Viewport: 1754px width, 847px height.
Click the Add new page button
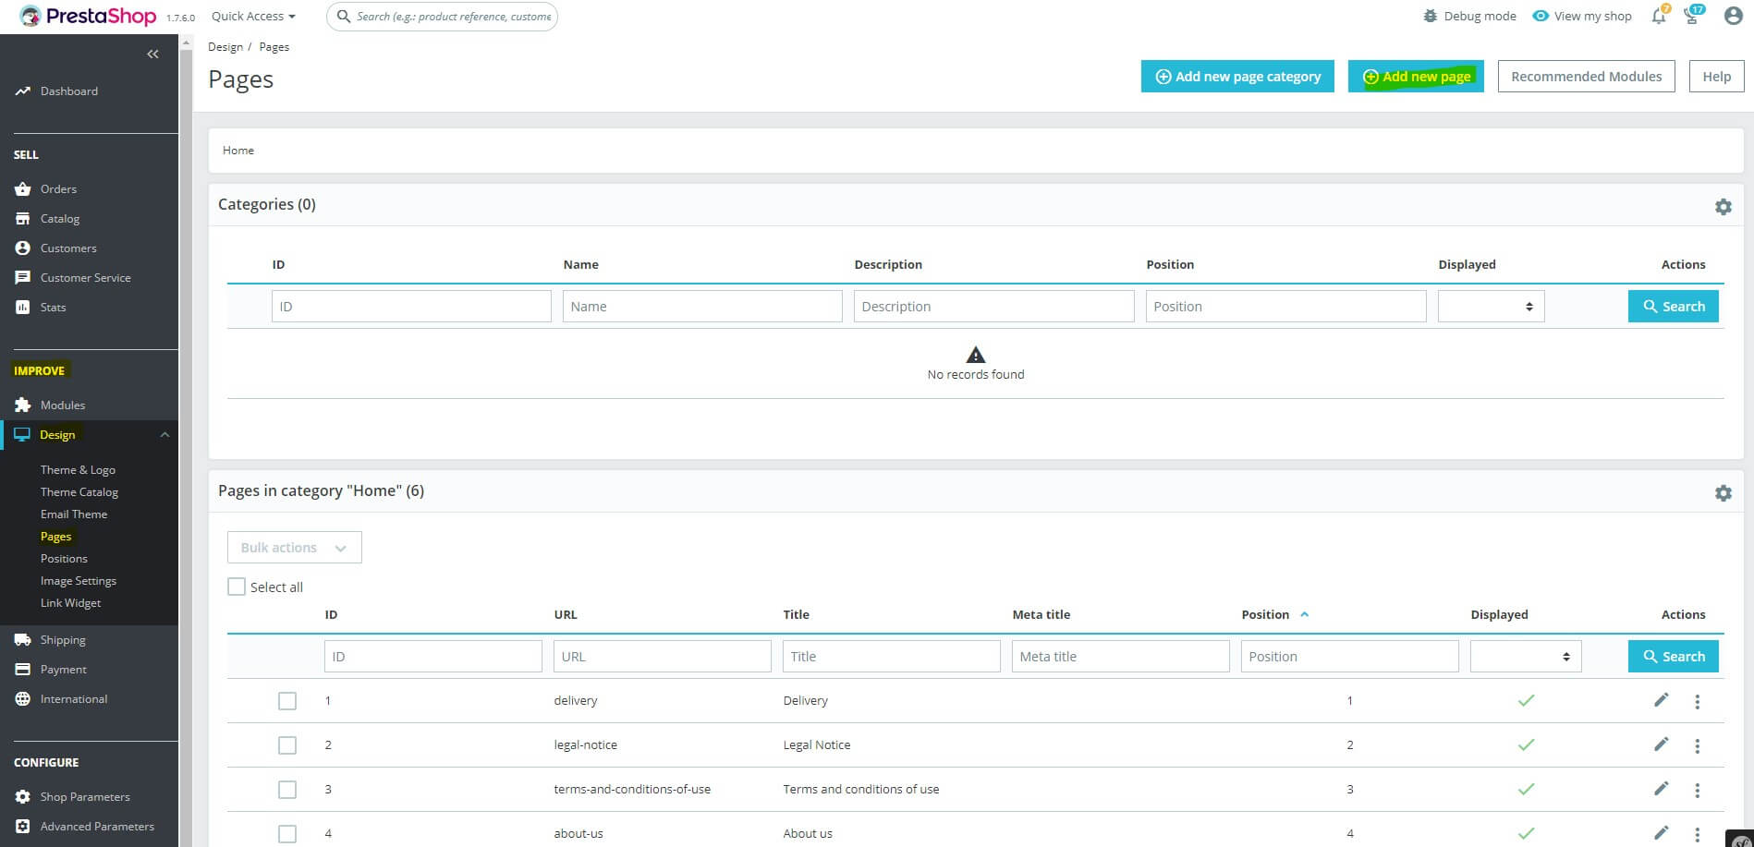point(1417,77)
